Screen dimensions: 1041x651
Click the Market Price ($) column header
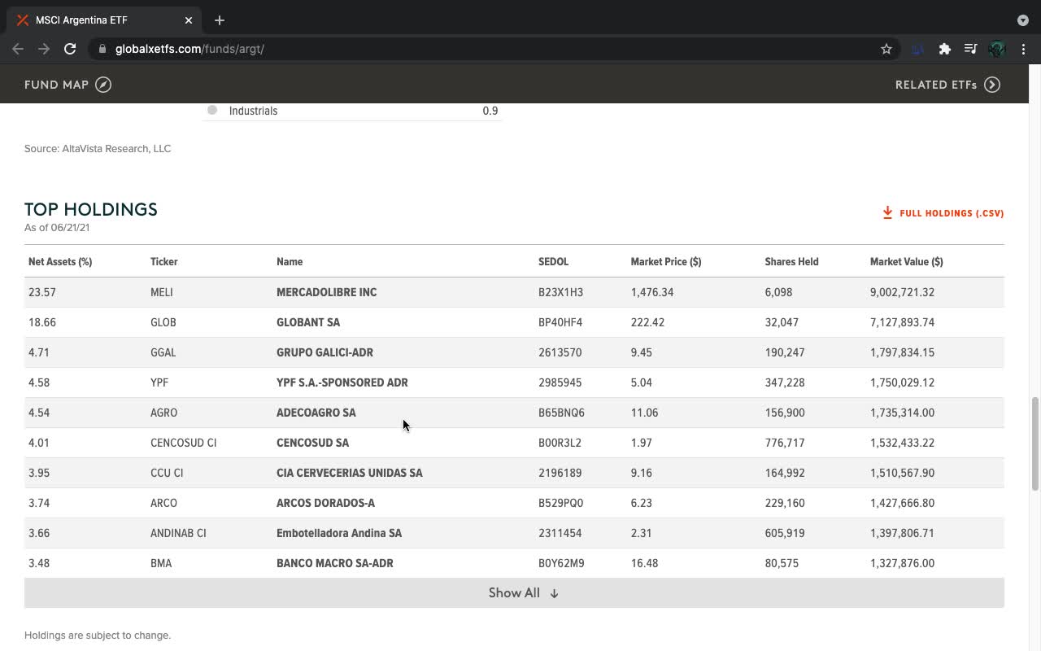666,262
